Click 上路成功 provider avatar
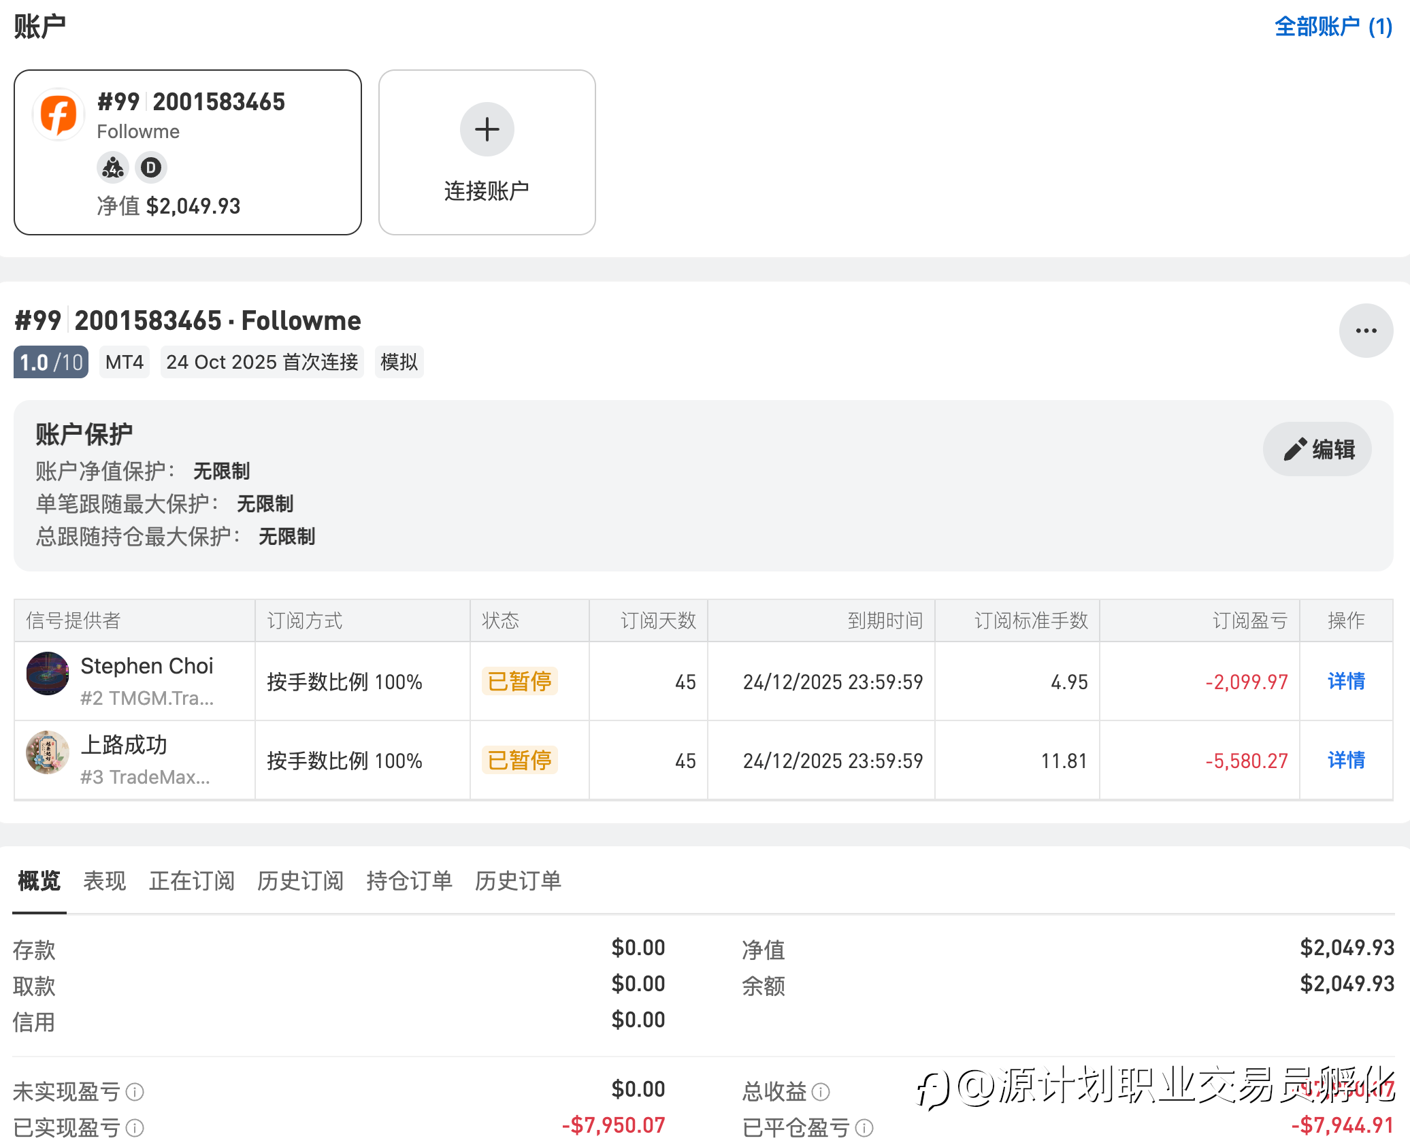The width and height of the screenshot is (1410, 1147). (x=48, y=752)
